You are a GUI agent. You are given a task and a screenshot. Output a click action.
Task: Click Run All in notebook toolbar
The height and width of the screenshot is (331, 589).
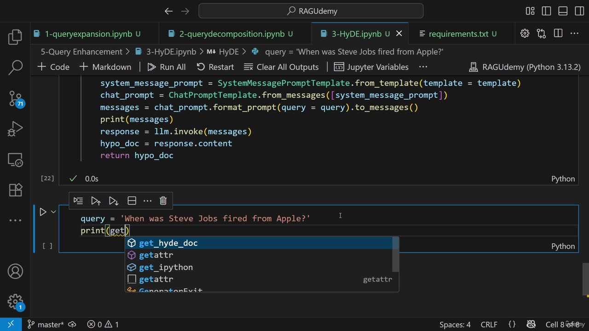(167, 67)
